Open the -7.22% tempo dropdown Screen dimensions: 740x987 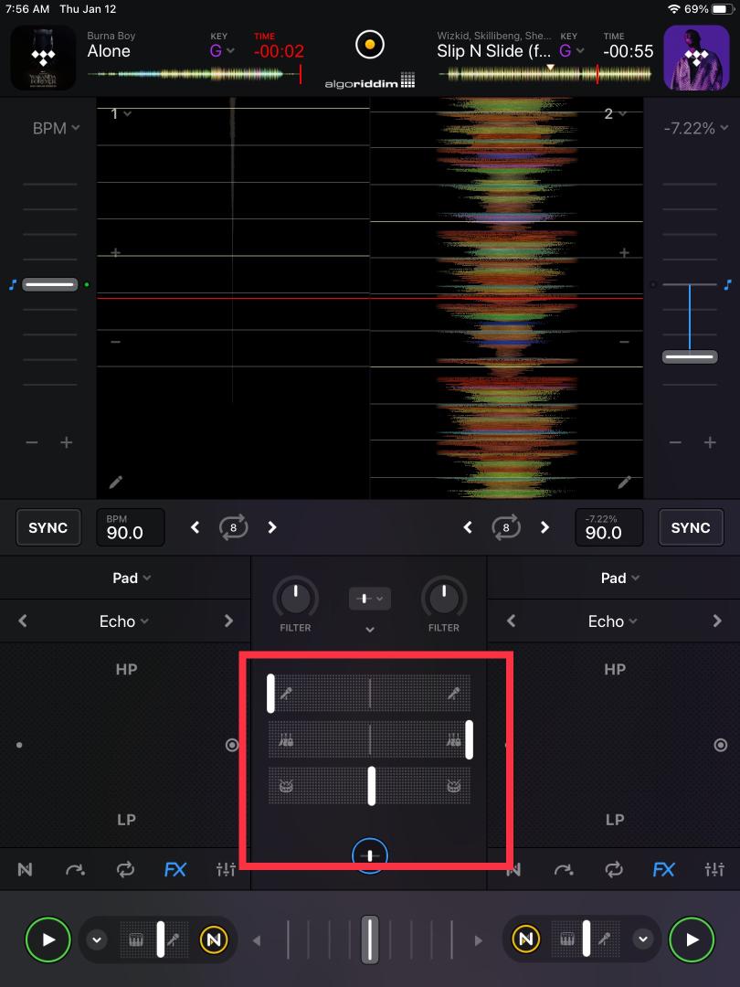[695, 129]
